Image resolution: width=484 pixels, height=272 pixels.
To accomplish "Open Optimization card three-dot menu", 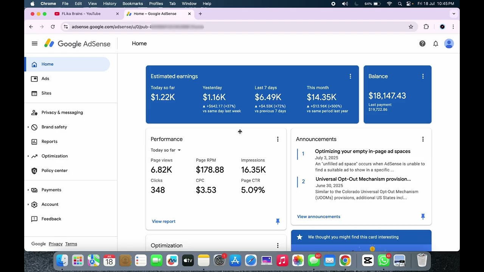I will point(278,246).
